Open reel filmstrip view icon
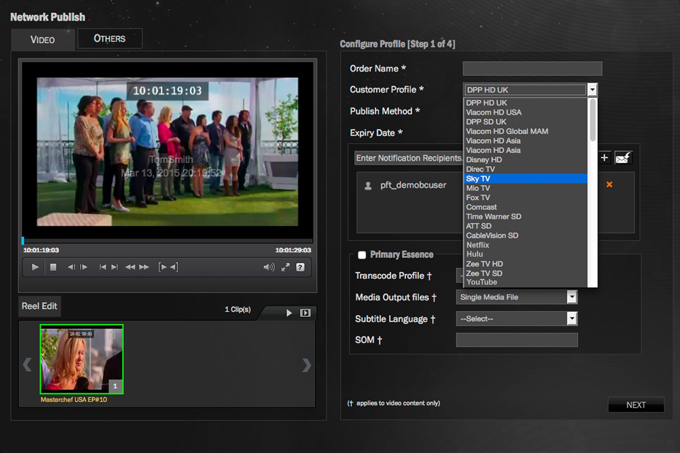 click(x=305, y=313)
